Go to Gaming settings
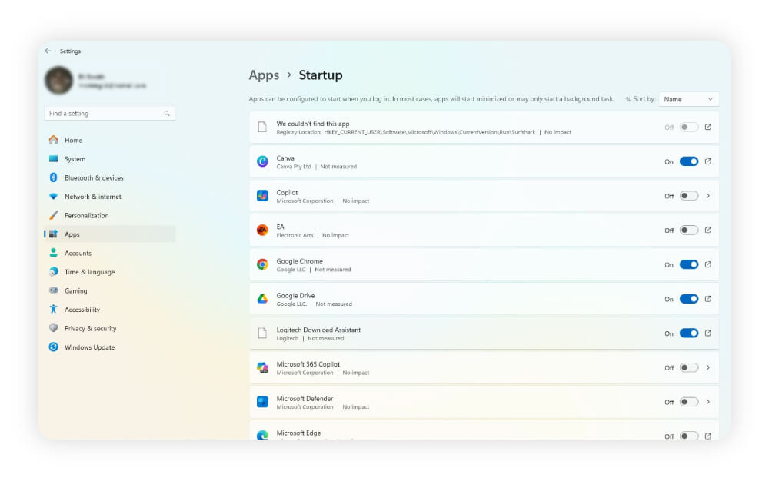The width and height of the screenshot is (769, 481). [x=110, y=291]
